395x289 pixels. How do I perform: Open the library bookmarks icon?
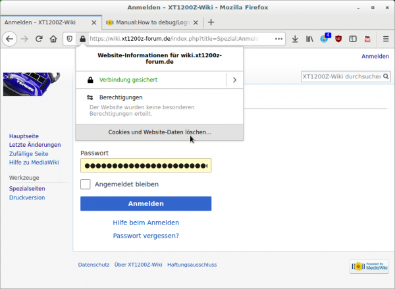pos(309,39)
